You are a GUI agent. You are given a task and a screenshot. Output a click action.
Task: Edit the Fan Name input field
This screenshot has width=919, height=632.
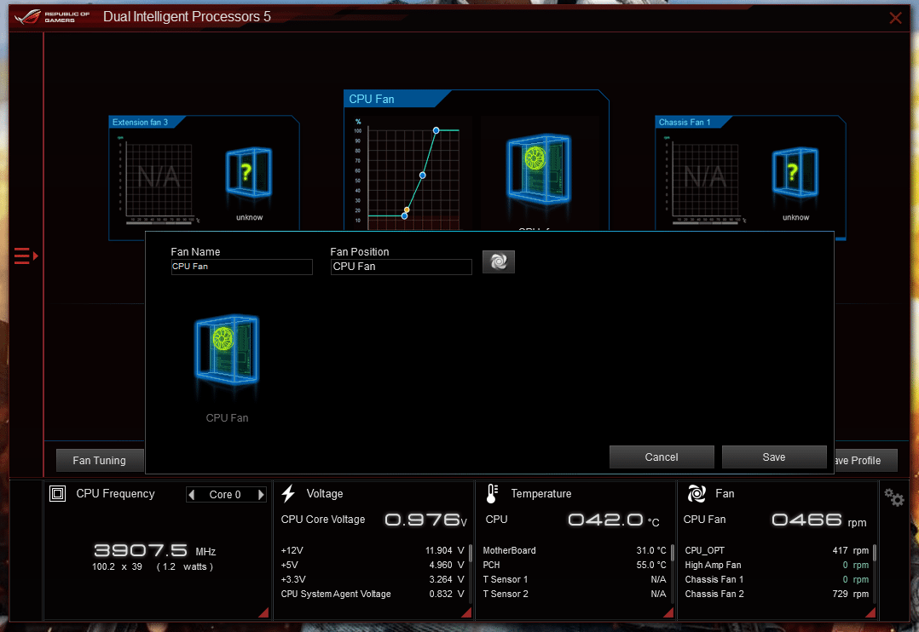click(x=241, y=267)
